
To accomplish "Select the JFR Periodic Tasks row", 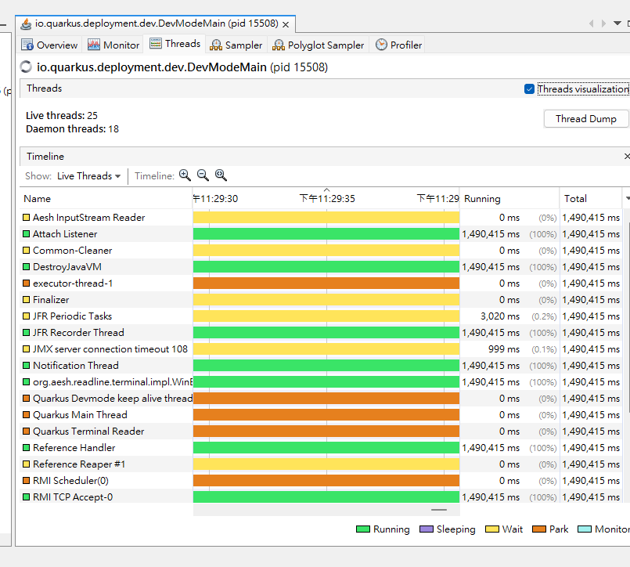I will click(321, 316).
